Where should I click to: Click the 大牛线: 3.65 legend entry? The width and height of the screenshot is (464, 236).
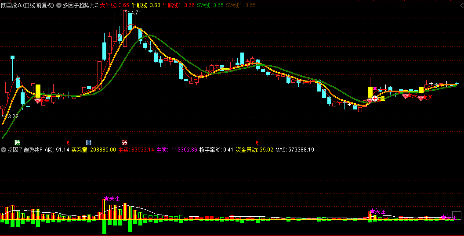click(115, 5)
